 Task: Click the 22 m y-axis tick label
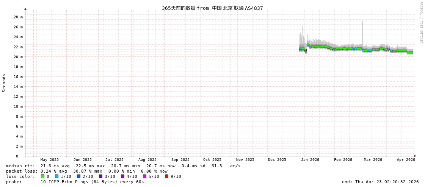click(18, 47)
